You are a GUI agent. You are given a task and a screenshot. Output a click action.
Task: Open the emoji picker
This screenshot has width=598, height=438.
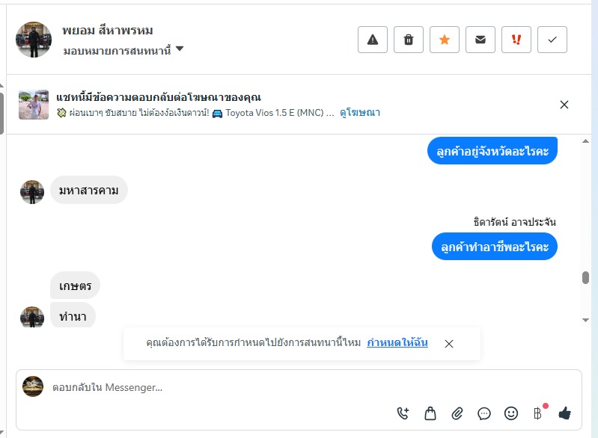click(511, 413)
